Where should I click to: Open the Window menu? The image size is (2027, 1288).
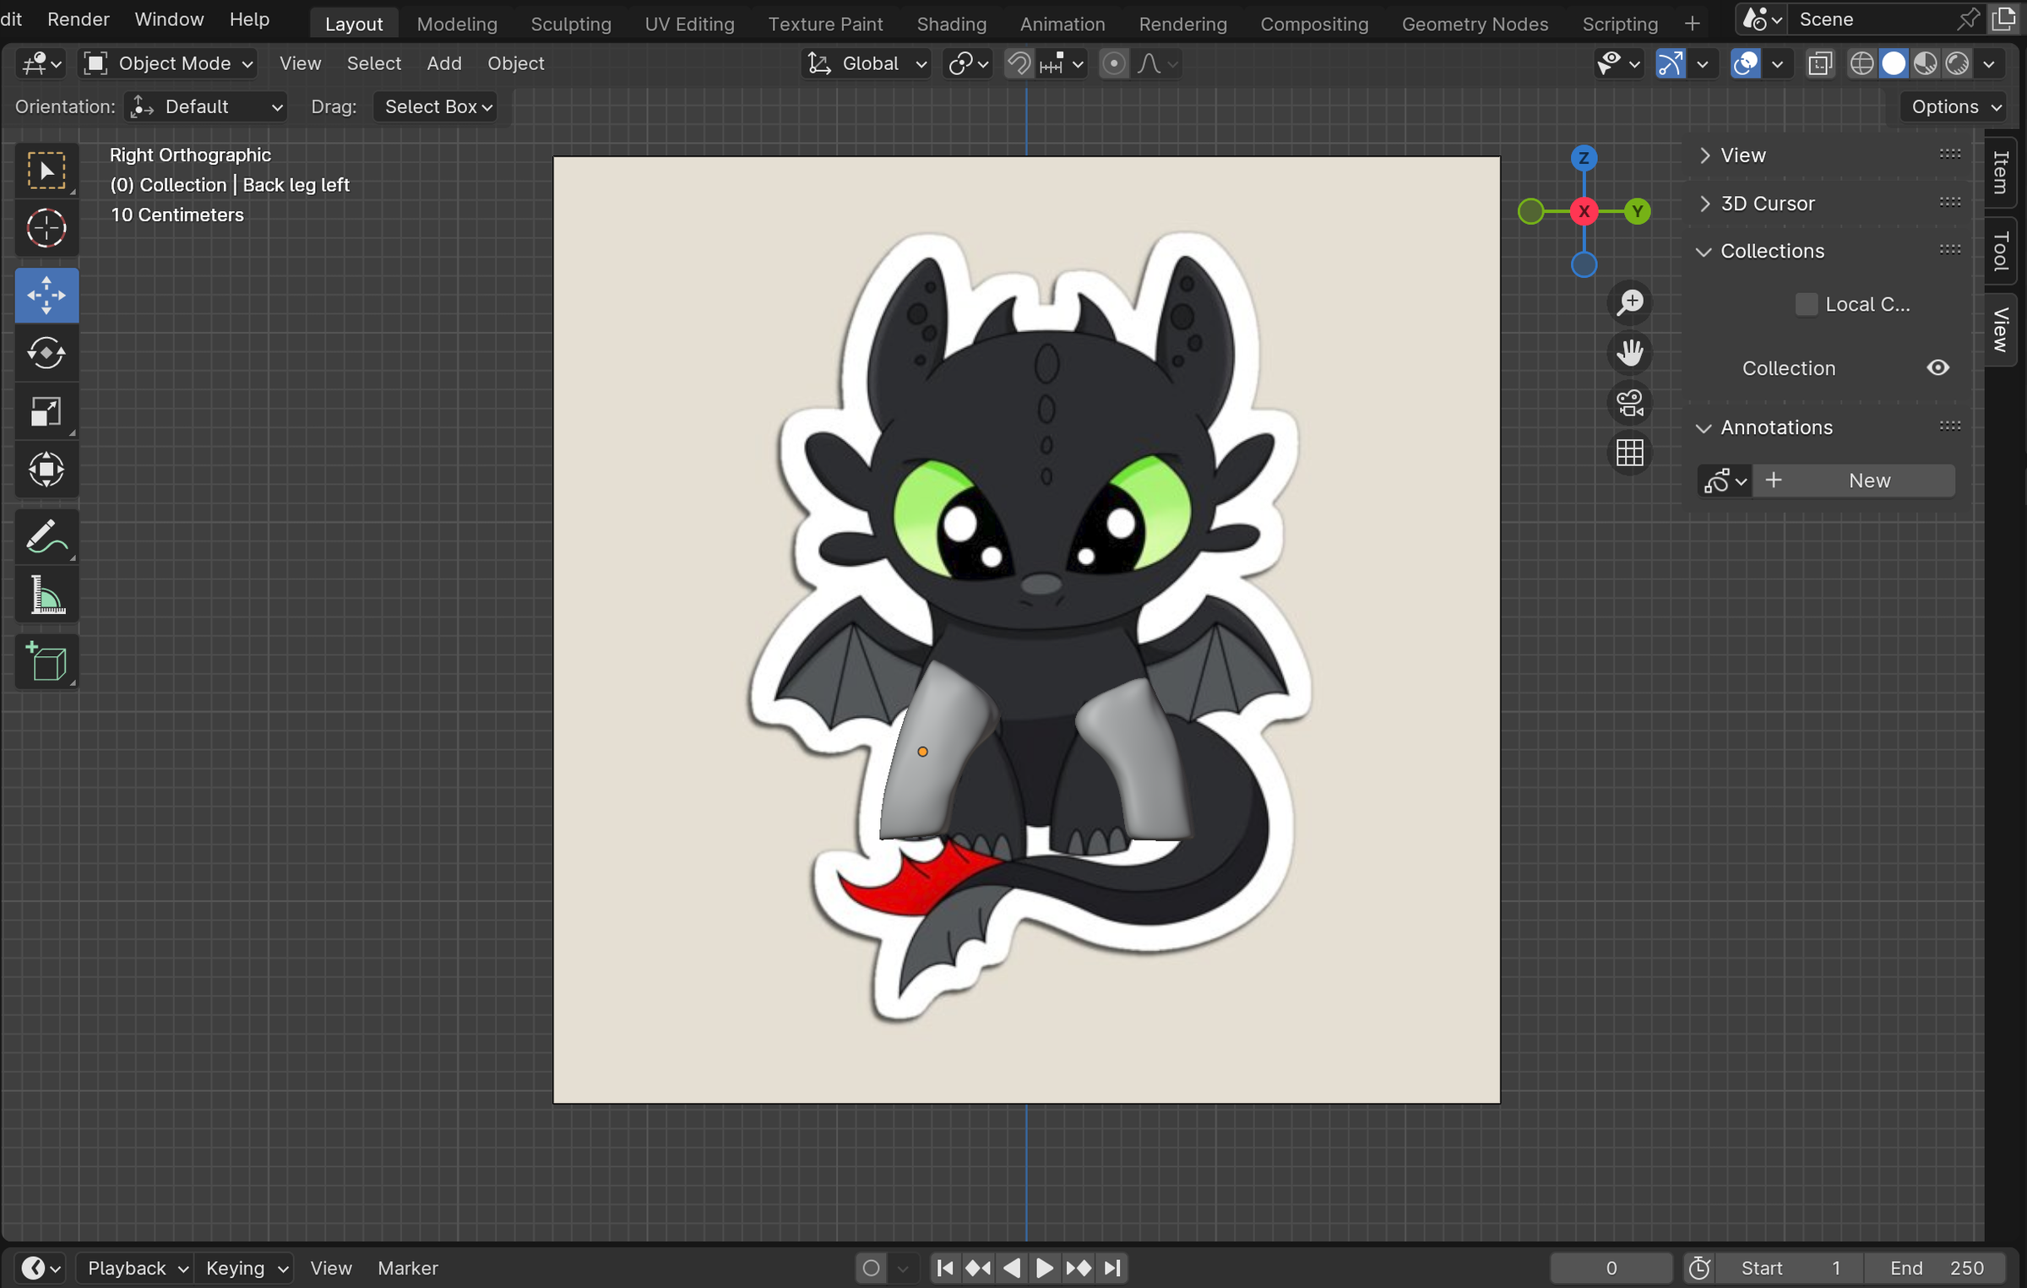pyautogui.click(x=169, y=19)
